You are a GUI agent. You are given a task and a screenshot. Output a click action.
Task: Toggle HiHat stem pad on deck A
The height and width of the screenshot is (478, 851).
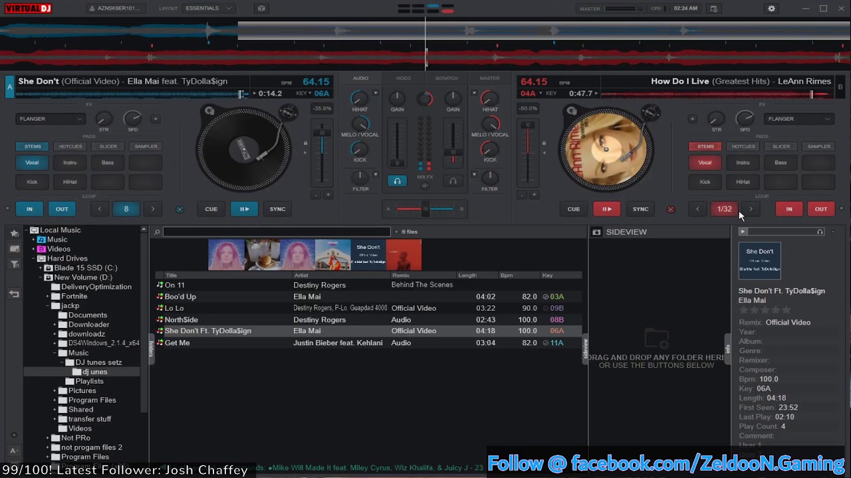70,182
